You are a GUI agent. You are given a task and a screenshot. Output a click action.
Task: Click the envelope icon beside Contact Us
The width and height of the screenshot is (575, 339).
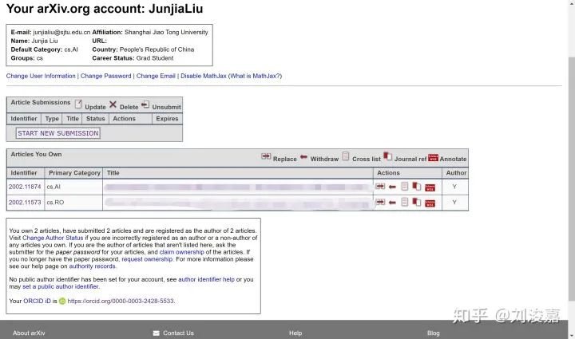[157, 333]
